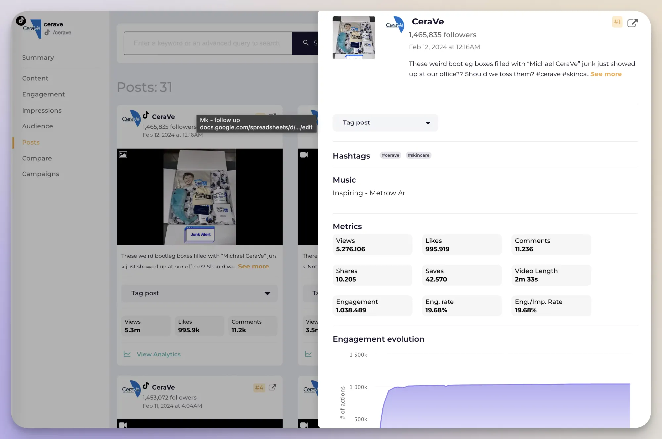The width and height of the screenshot is (662, 439).
Task: Click Comments 11.2k on first post card
Action: [253, 326]
